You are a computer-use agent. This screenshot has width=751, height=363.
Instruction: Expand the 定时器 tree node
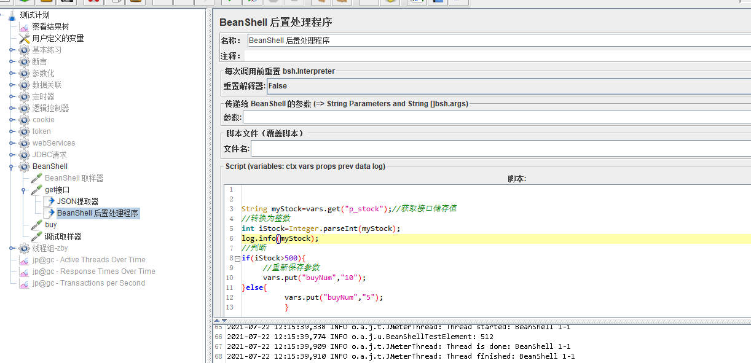click(12, 96)
